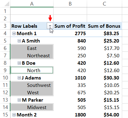Select row 9 header
128x118 pixels.
coord(5,70)
